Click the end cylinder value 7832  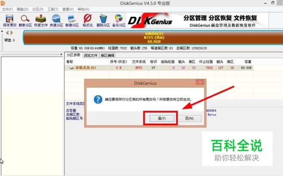[209, 68]
